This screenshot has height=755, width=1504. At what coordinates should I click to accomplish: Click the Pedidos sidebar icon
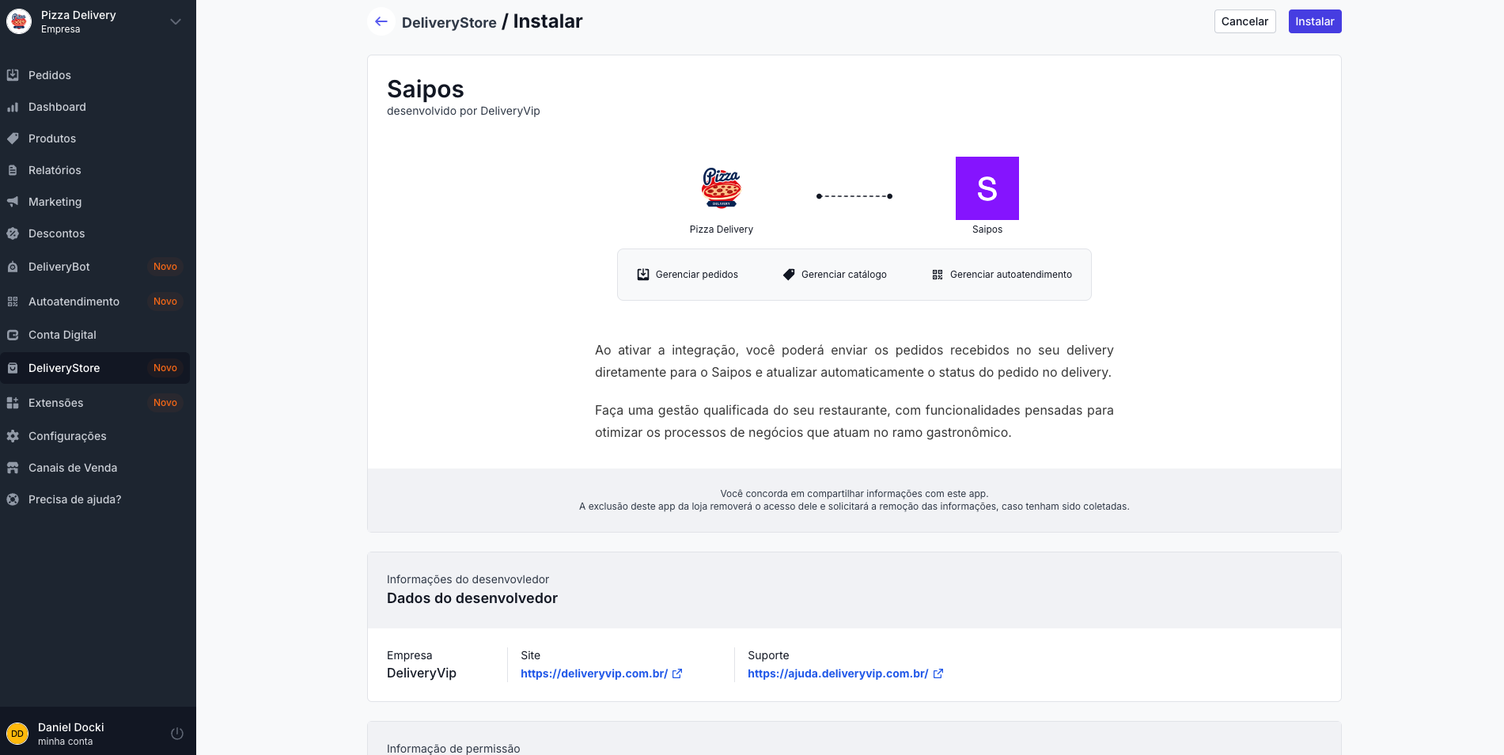click(13, 75)
